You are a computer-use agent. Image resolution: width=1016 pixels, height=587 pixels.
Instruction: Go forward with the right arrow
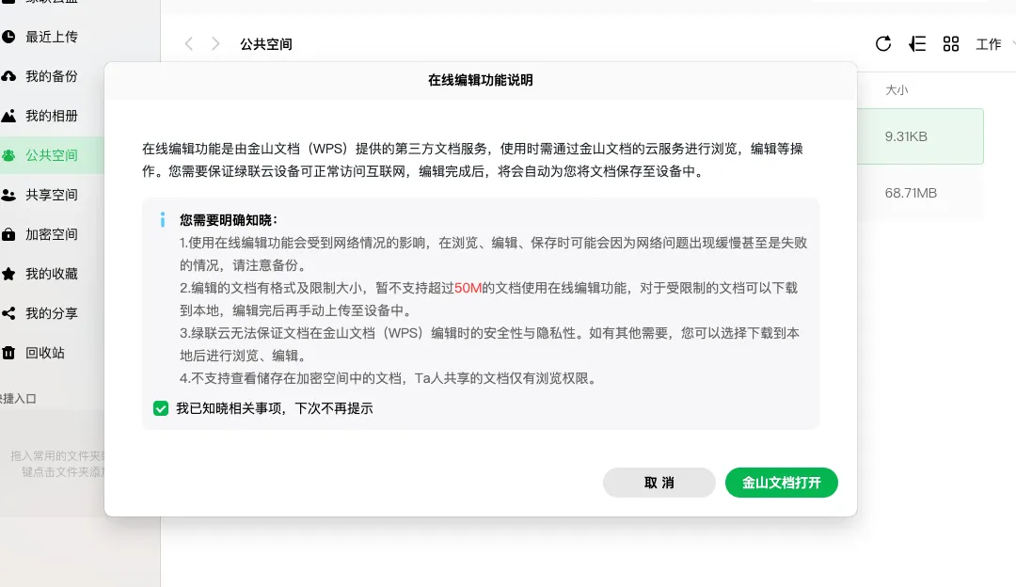pyautogui.click(x=215, y=43)
